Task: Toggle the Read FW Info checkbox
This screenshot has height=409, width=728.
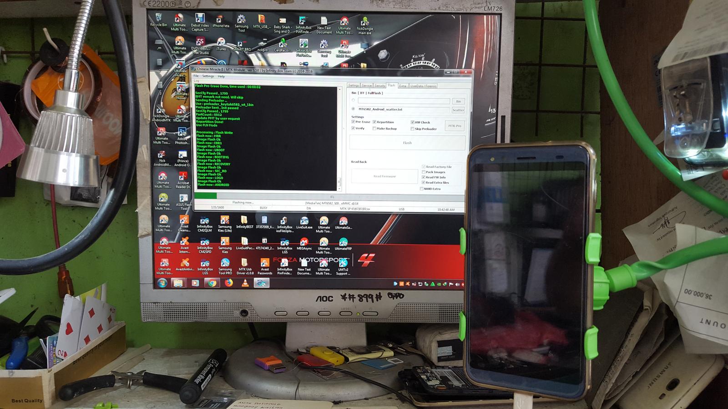Action: click(424, 177)
